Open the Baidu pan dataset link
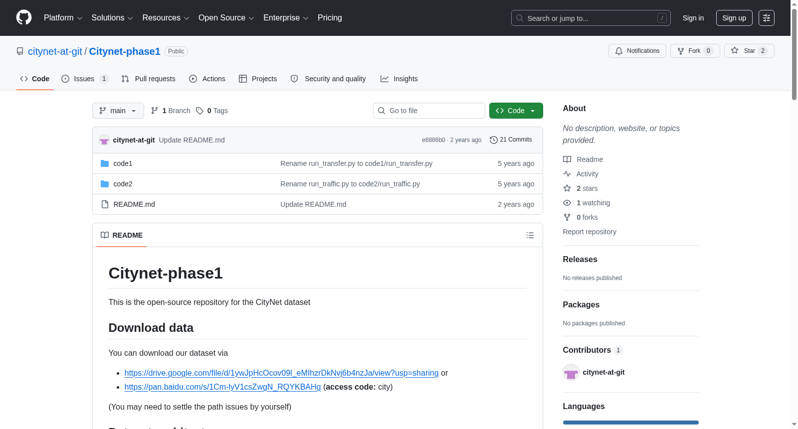This screenshot has width=798, height=429. (222, 387)
